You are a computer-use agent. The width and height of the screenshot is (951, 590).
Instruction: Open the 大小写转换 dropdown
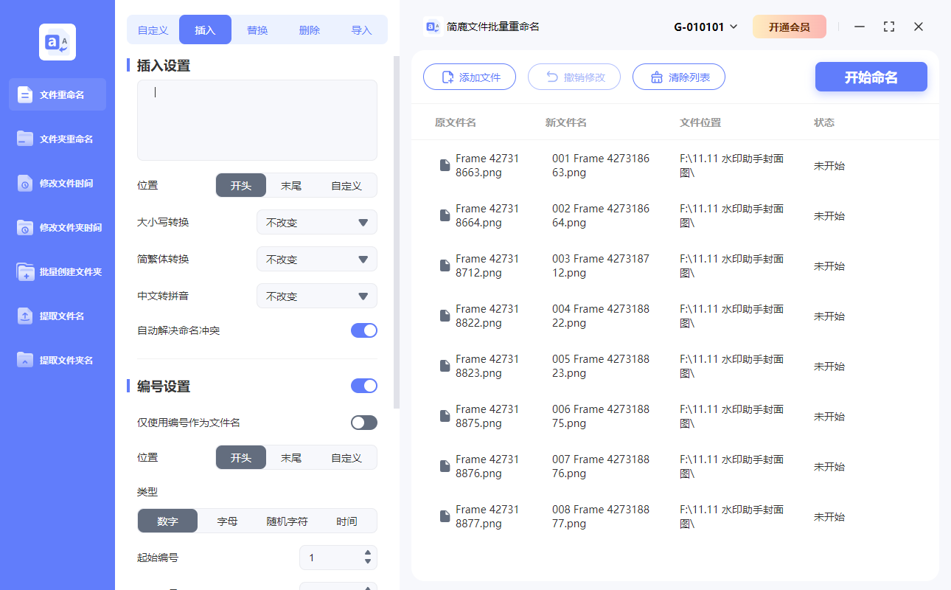[x=317, y=222]
